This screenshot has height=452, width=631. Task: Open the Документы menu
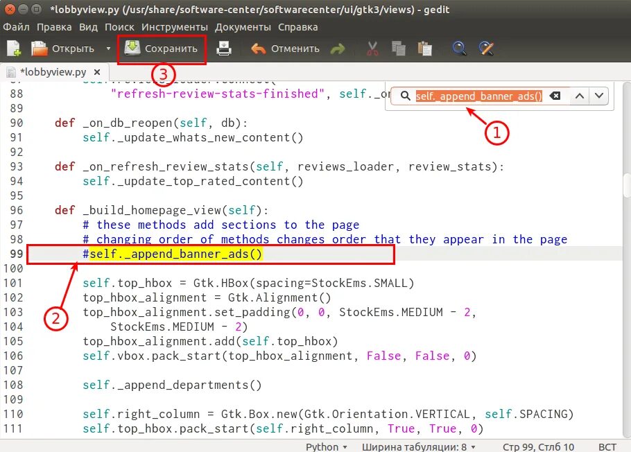[243, 27]
